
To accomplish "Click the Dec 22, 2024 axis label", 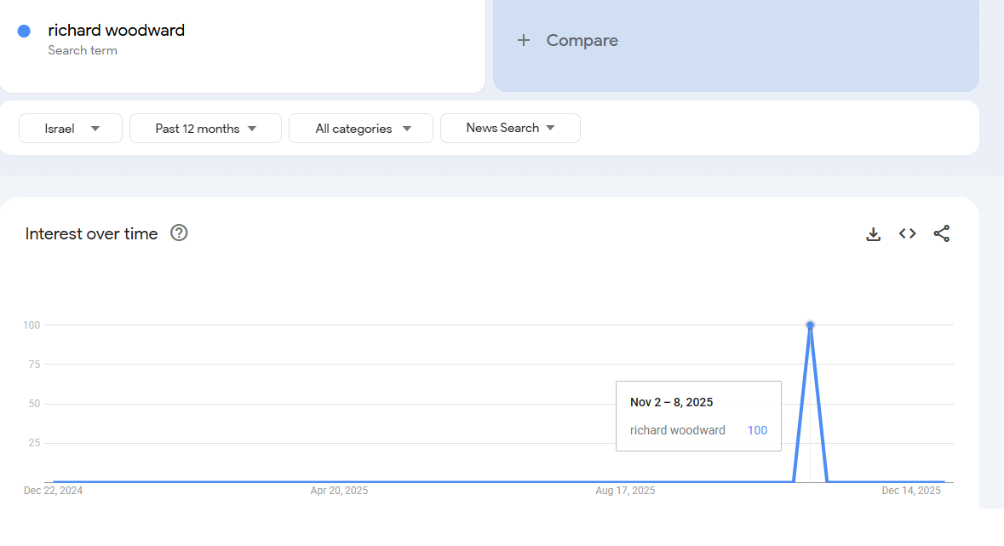I will tap(53, 491).
